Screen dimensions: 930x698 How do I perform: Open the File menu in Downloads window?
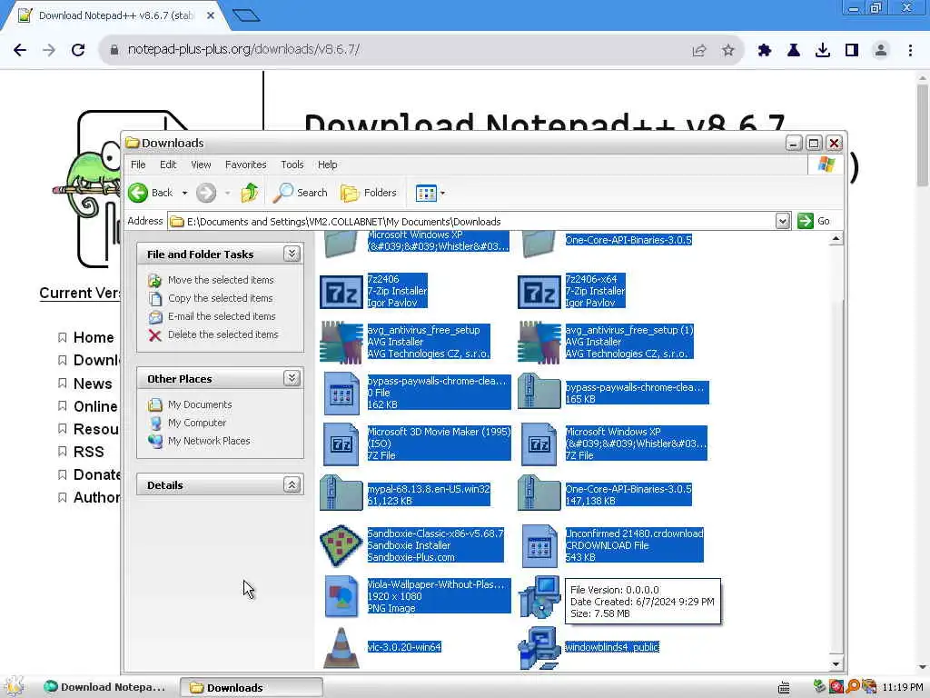click(138, 165)
